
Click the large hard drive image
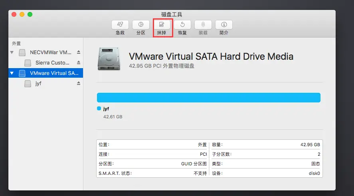click(109, 59)
